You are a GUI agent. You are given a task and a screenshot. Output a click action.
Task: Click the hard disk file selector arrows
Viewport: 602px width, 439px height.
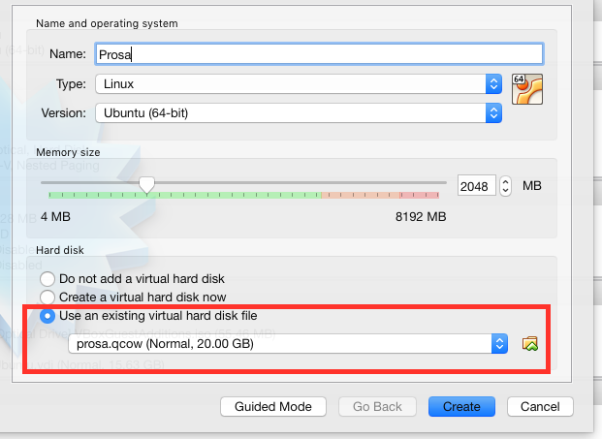point(499,343)
